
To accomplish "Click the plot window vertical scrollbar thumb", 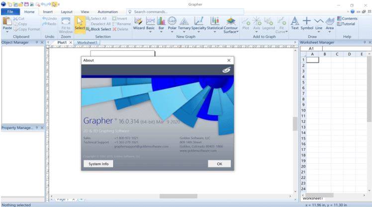I will pos(295,124).
